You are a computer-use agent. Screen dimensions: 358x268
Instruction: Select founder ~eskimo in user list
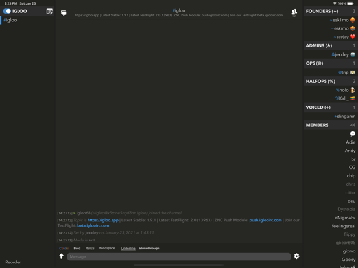(343, 28)
